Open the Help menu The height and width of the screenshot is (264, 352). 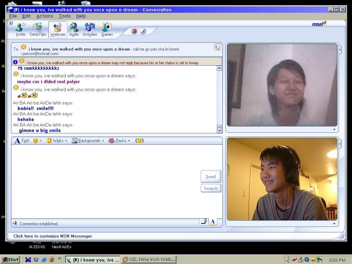point(81,16)
